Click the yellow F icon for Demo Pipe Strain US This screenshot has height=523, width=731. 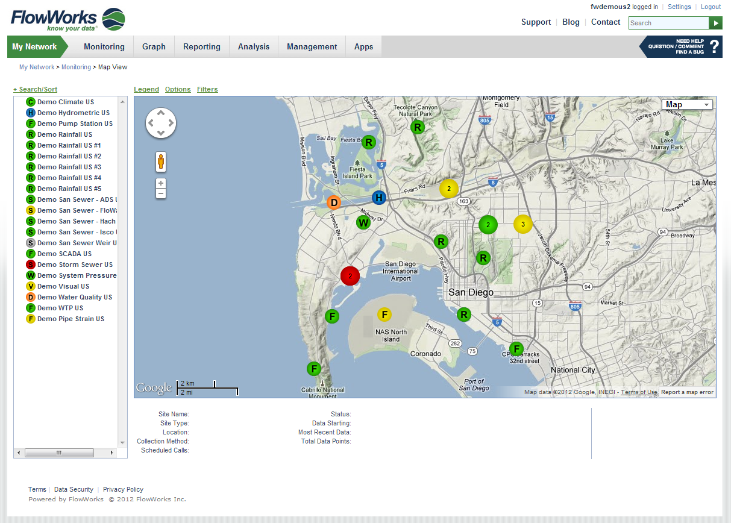click(x=31, y=319)
